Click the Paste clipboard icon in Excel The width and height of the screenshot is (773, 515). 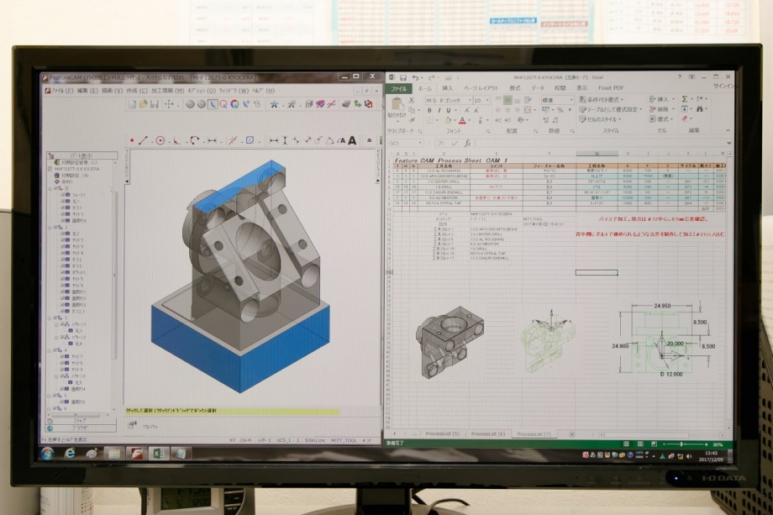[x=397, y=103]
